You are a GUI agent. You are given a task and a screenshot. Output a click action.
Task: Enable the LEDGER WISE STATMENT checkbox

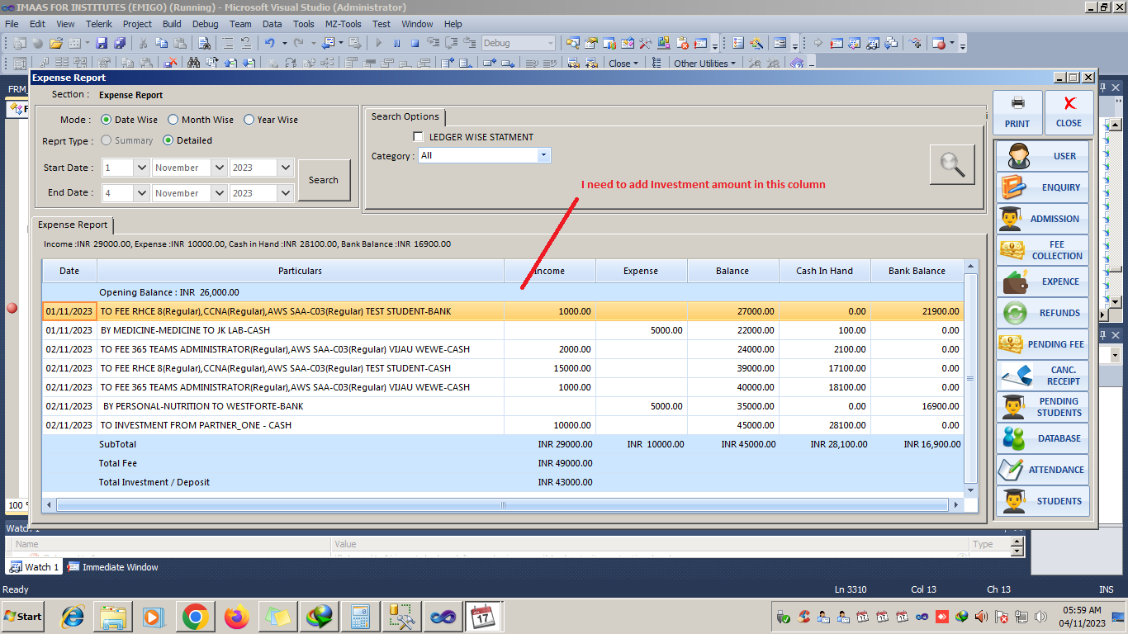pos(419,137)
